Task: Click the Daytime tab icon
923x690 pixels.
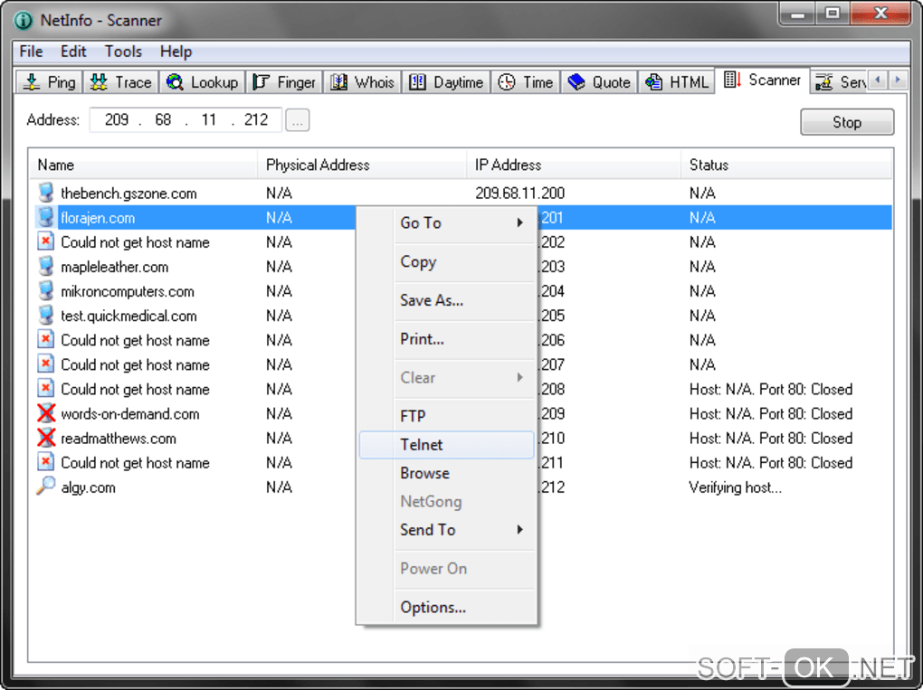Action: pos(417,82)
